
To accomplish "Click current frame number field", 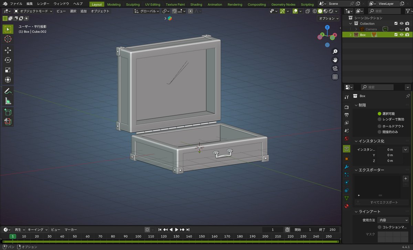I will tap(273, 229).
